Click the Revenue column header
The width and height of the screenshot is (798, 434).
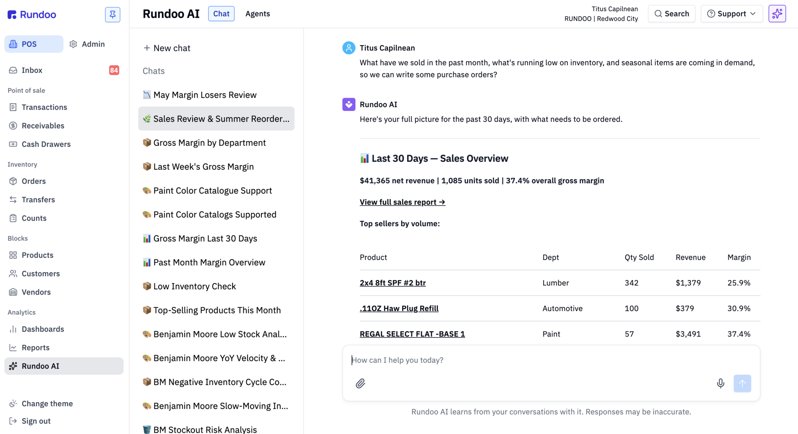click(690, 257)
